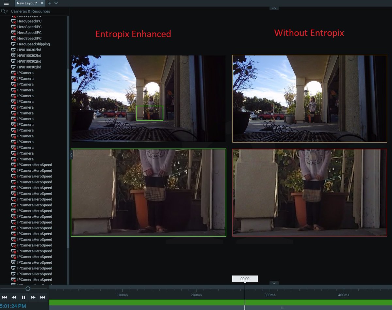Click the 300ms timeline label

(270, 295)
